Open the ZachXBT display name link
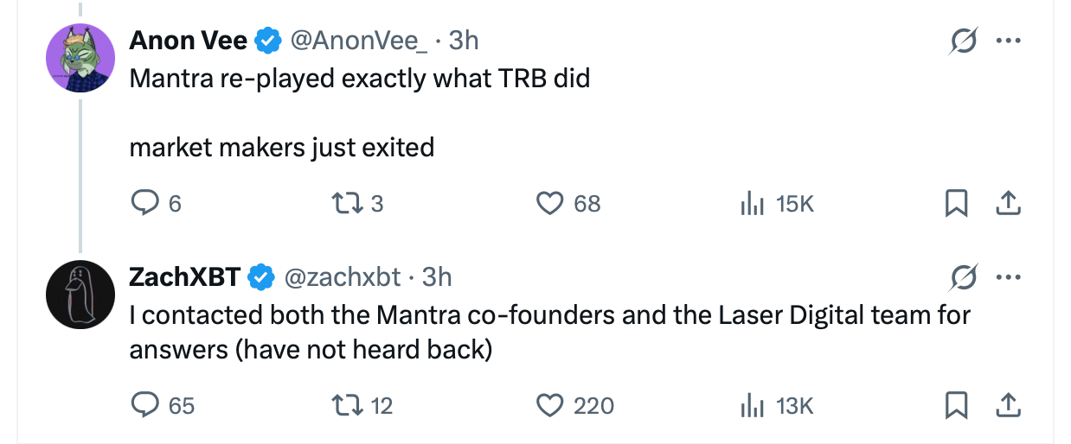 pyautogui.click(x=184, y=276)
